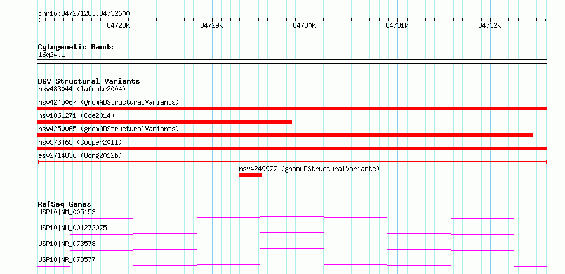The width and height of the screenshot is (565, 274).
Task: Open variant nsv483044 (Iafrate2004) label
Action: click(x=82, y=89)
